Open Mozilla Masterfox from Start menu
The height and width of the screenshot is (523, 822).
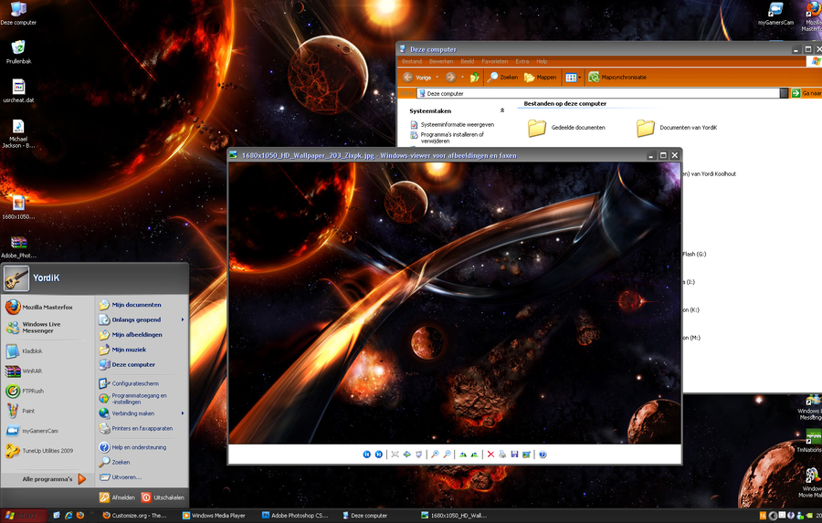click(47, 307)
